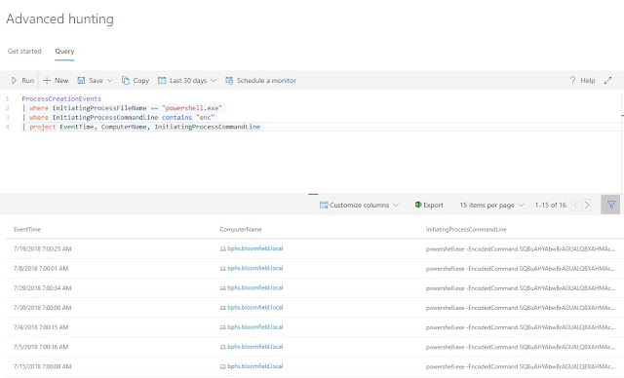624x378 pixels.
Task: Copy the query to clipboard
Action: 136,81
